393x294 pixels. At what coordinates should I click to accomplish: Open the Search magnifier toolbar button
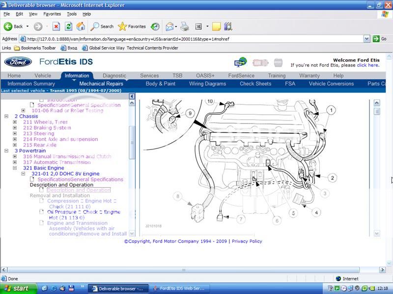102,26
